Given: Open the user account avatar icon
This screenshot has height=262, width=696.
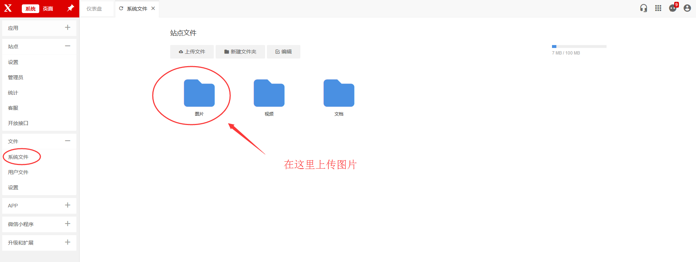Looking at the screenshot, I should pos(687,8).
